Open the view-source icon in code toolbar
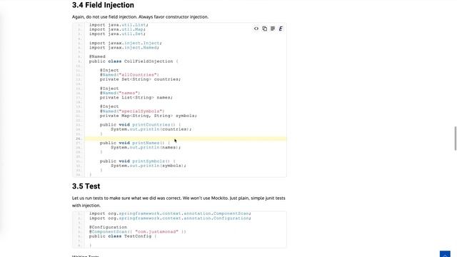Image resolution: width=457 pixels, height=257 pixels. [256, 29]
